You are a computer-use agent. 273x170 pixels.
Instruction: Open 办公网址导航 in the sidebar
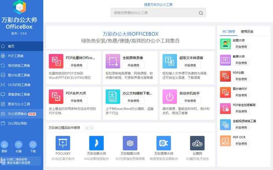pyautogui.click(x=21, y=123)
